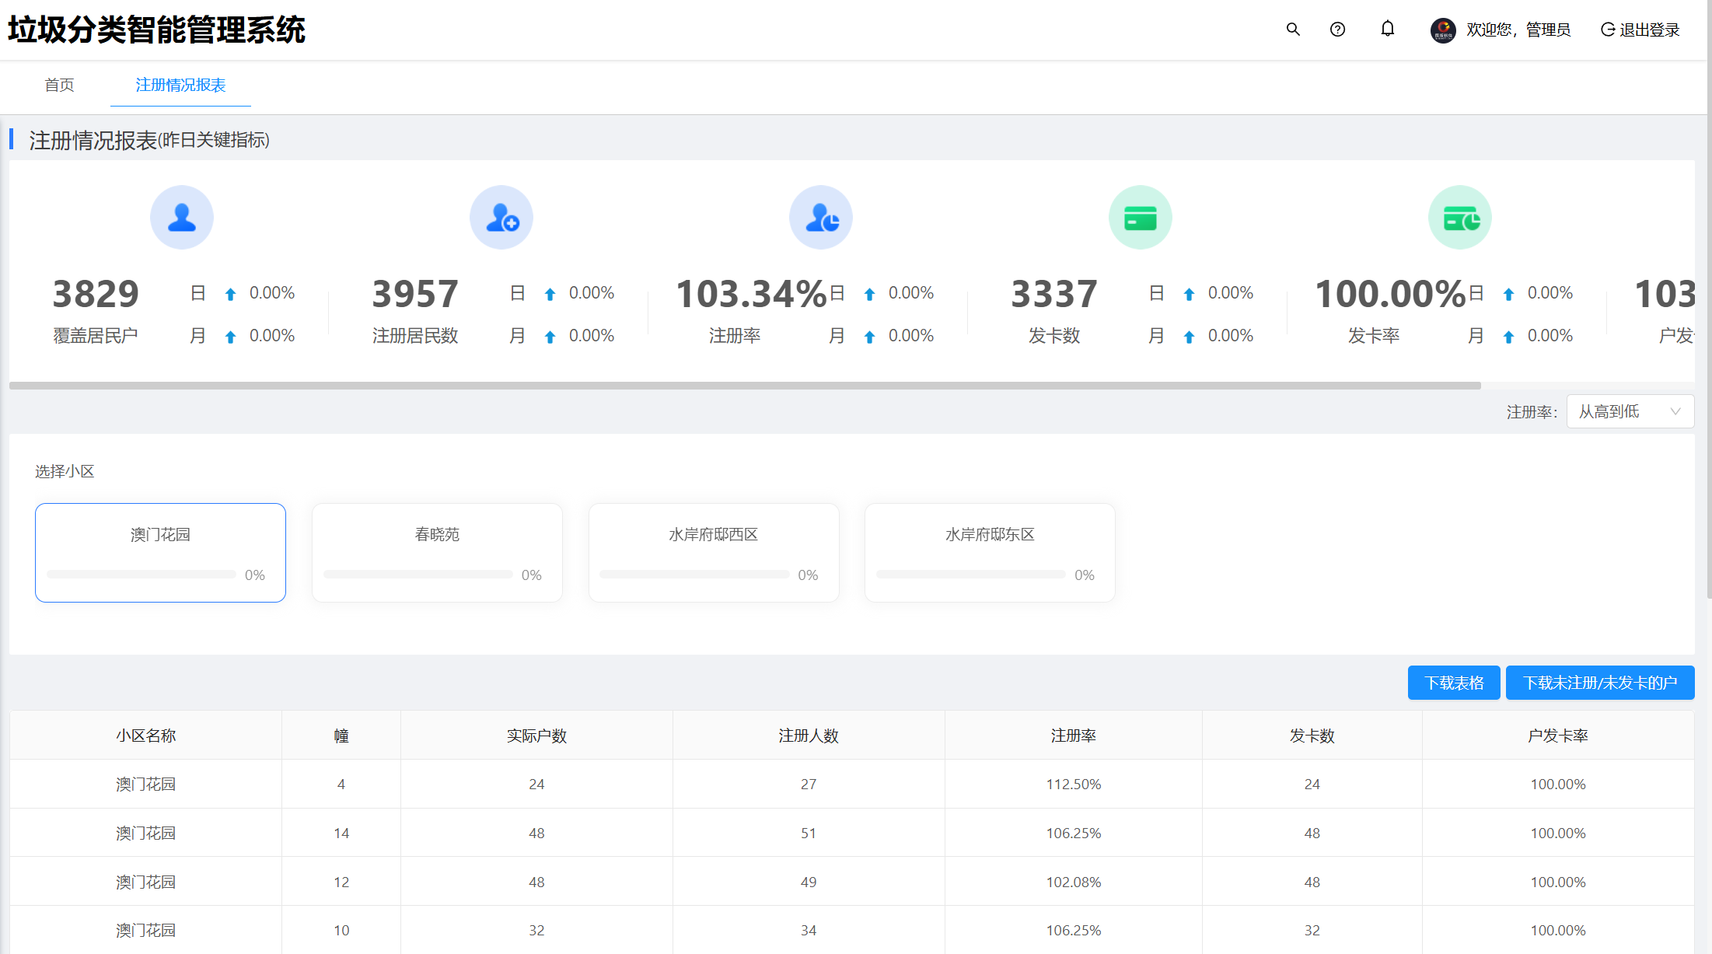The height and width of the screenshot is (954, 1712).
Task: Click the 选择小区 label
Action: pos(65,471)
